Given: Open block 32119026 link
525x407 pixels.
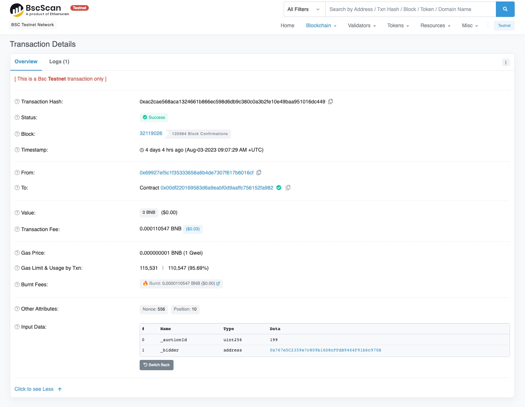Looking at the screenshot, I should [x=151, y=133].
